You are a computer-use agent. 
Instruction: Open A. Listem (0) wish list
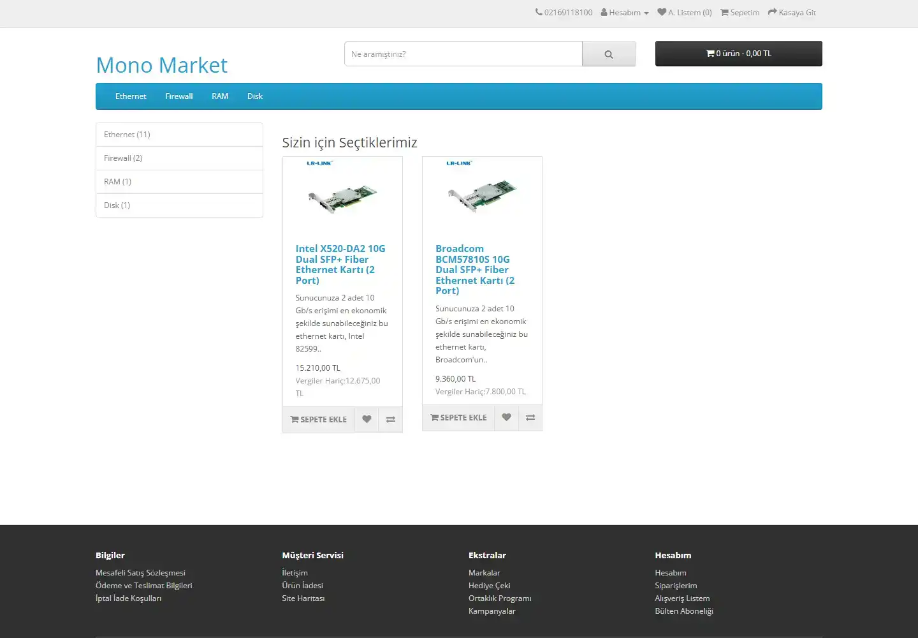(685, 12)
